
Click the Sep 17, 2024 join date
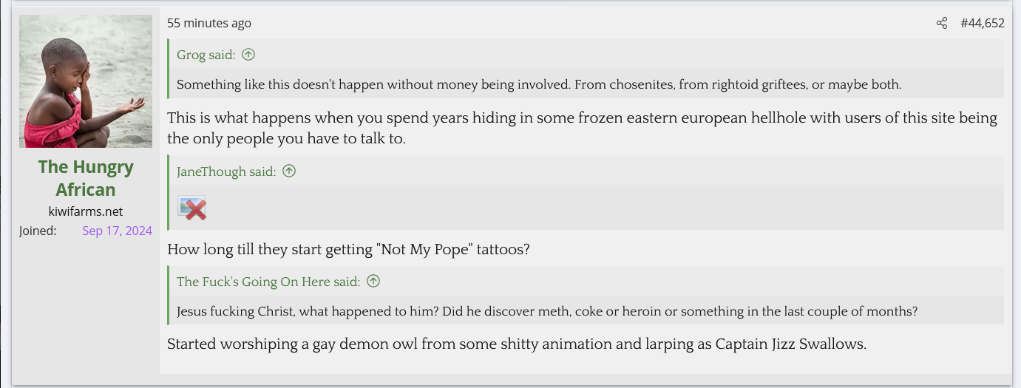[x=117, y=231]
